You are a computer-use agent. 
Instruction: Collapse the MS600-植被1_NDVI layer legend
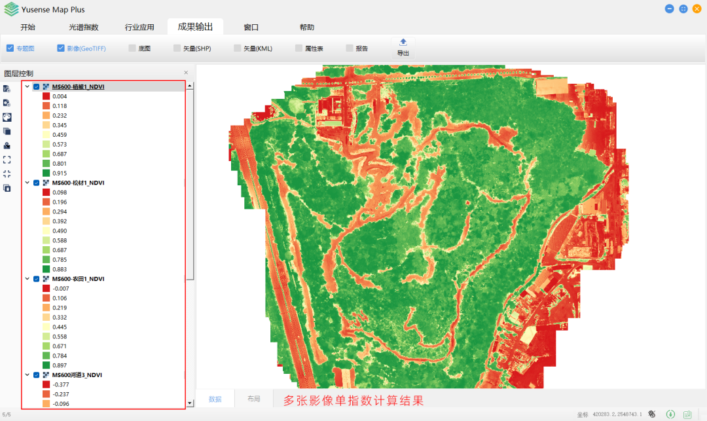click(27, 86)
